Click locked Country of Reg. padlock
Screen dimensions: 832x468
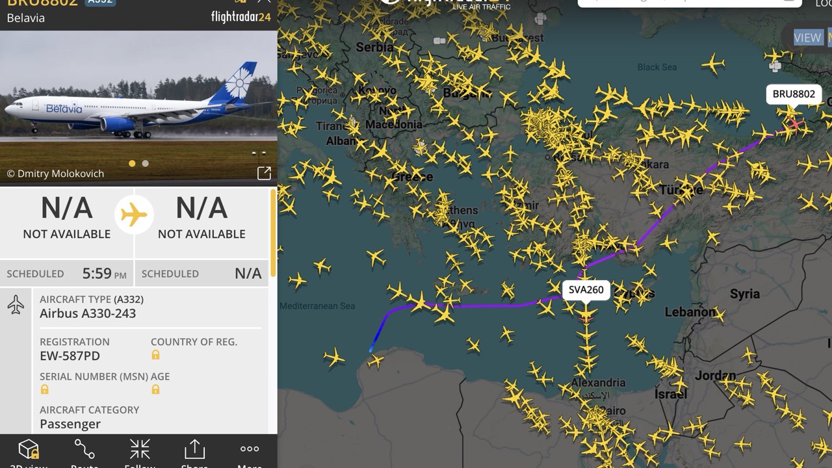pyautogui.click(x=155, y=355)
